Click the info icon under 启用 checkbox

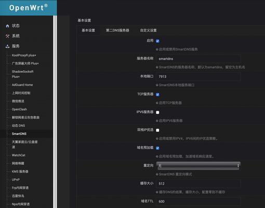(157, 49)
